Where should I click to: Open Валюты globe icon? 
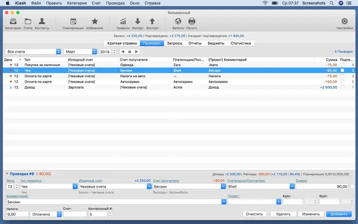pos(178,21)
